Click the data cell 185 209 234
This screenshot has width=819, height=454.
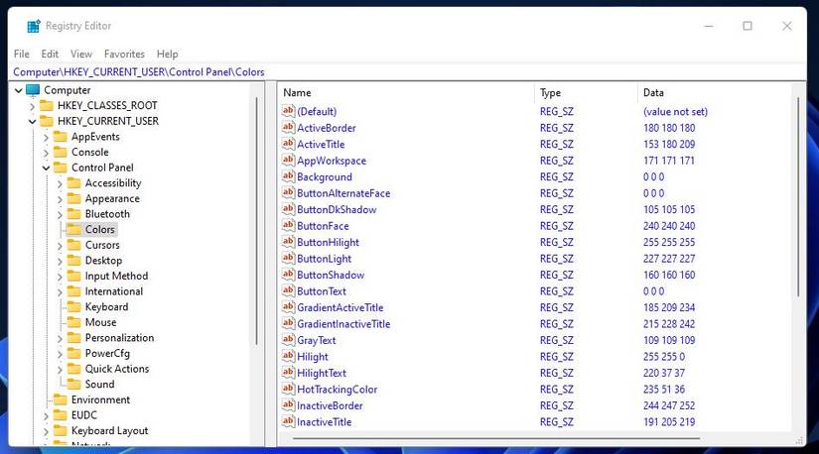pos(669,308)
